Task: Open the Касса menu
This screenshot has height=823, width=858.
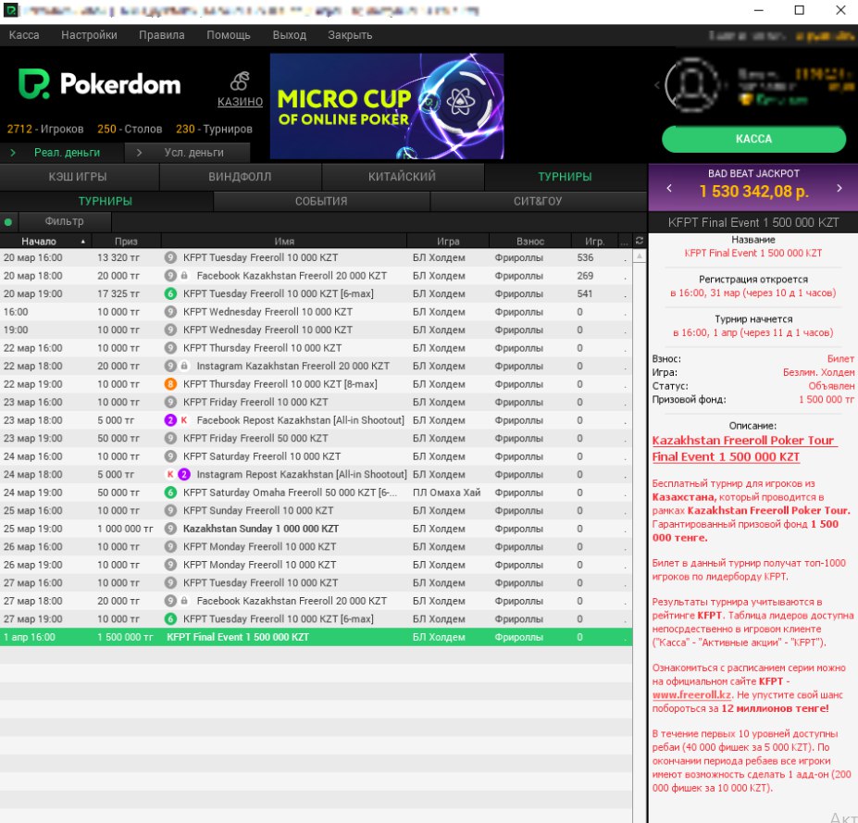Action: click(x=24, y=35)
